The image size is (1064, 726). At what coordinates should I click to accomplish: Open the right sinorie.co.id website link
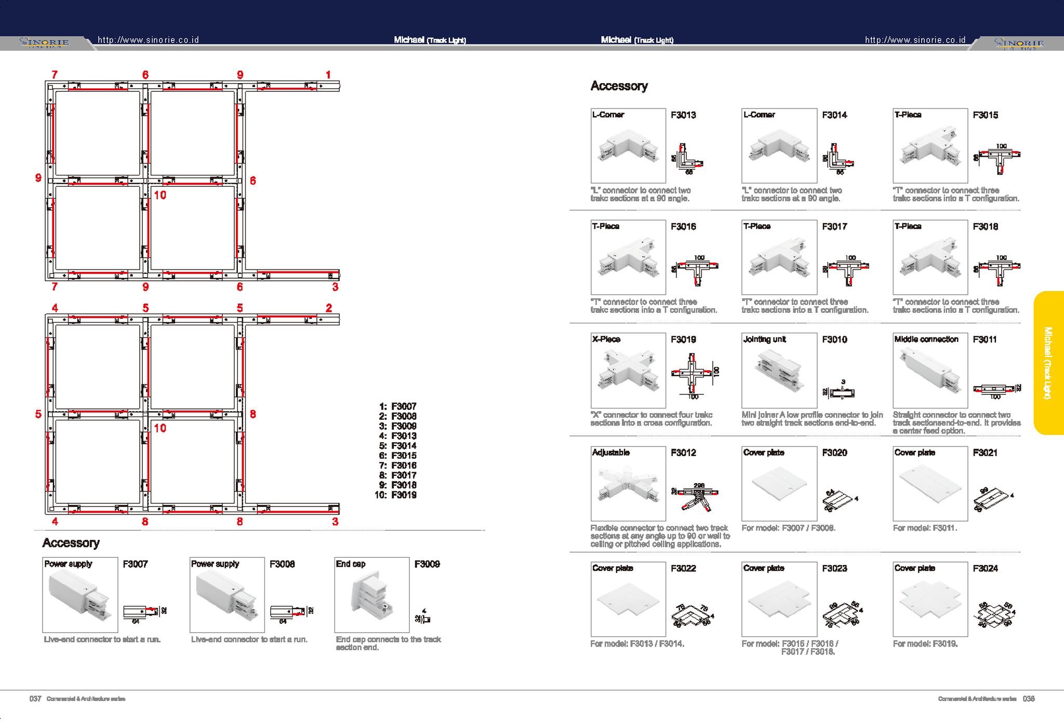pyautogui.click(x=915, y=40)
